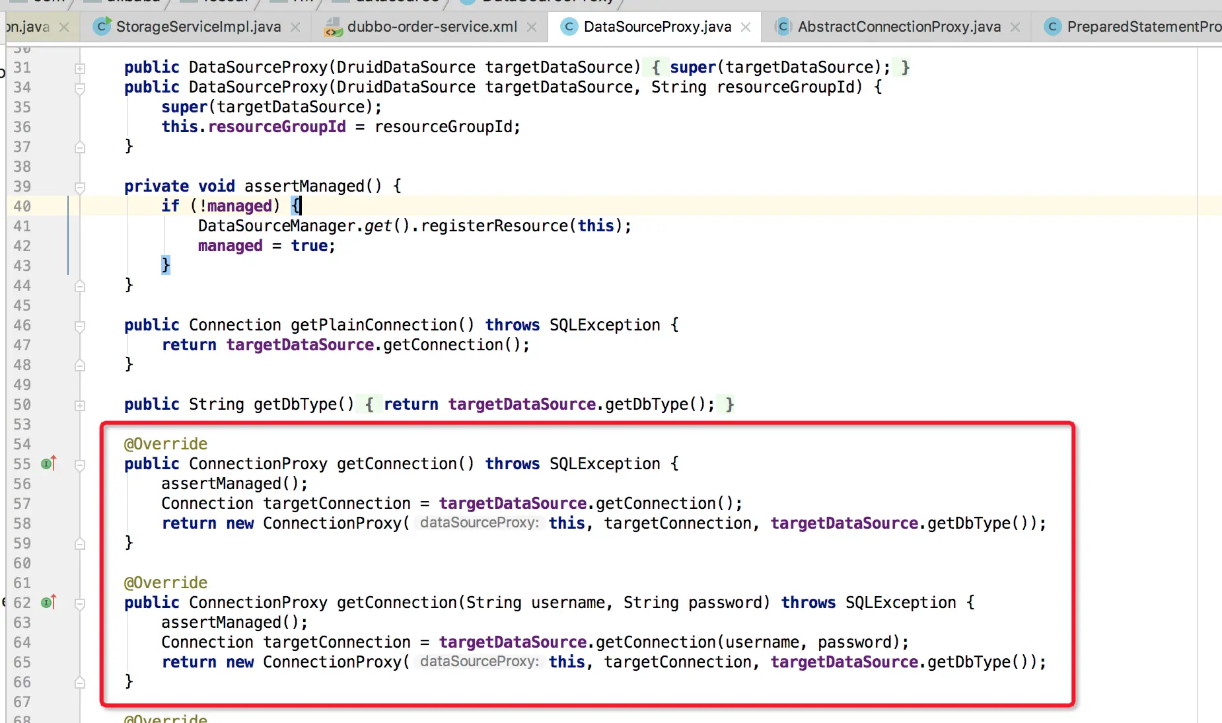Switch to the StorageServiceImpl.java tab
Viewport: 1222px width, 723px height.
click(x=198, y=26)
